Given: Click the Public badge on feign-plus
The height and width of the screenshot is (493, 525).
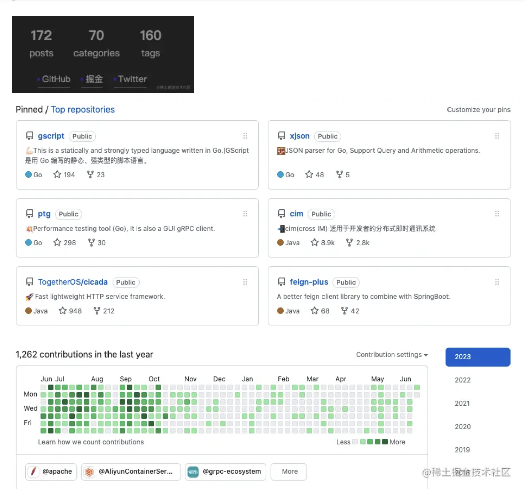Looking at the screenshot, I should point(346,282).
